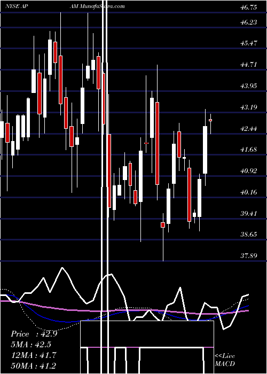Click the 46.75 price axis label
This screenshot has width=267, height=374.
(249, 7)
